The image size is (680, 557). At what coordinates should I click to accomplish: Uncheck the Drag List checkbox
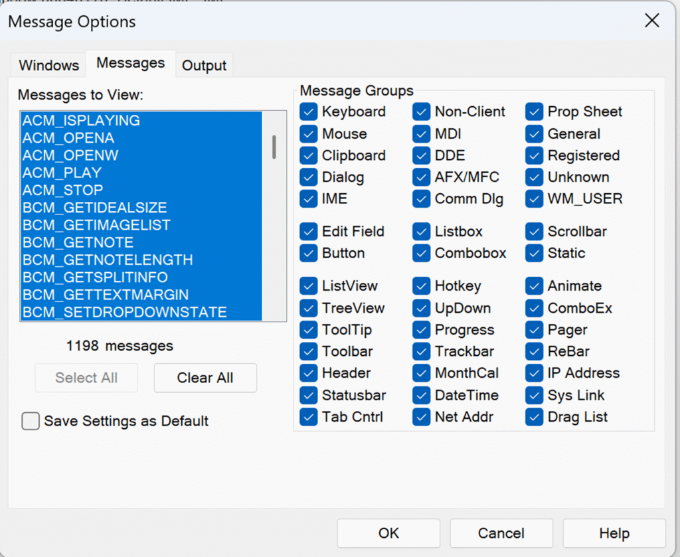point(535,417)
